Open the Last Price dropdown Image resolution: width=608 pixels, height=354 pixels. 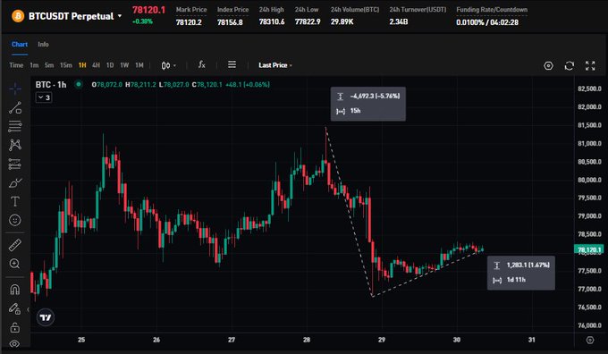point(275,65)
